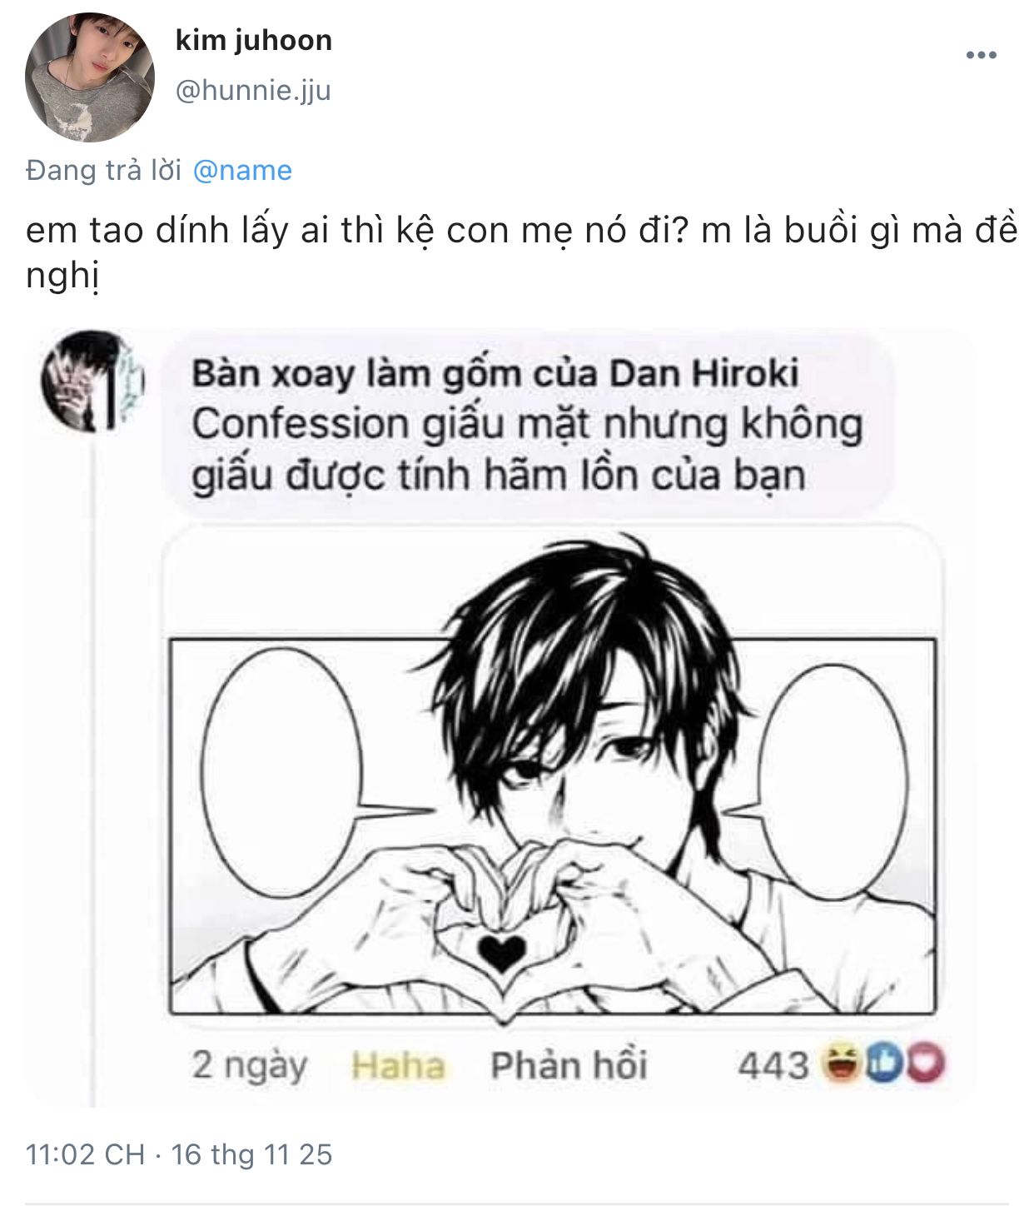Click the tweet text starting em tao dính
The height and width of the screenshot is (1206, 1034).
pos(521,252)
